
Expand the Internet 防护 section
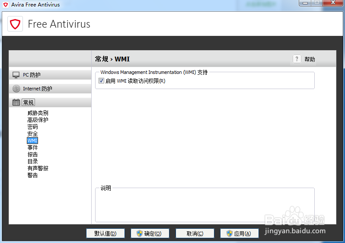[50, 89]
